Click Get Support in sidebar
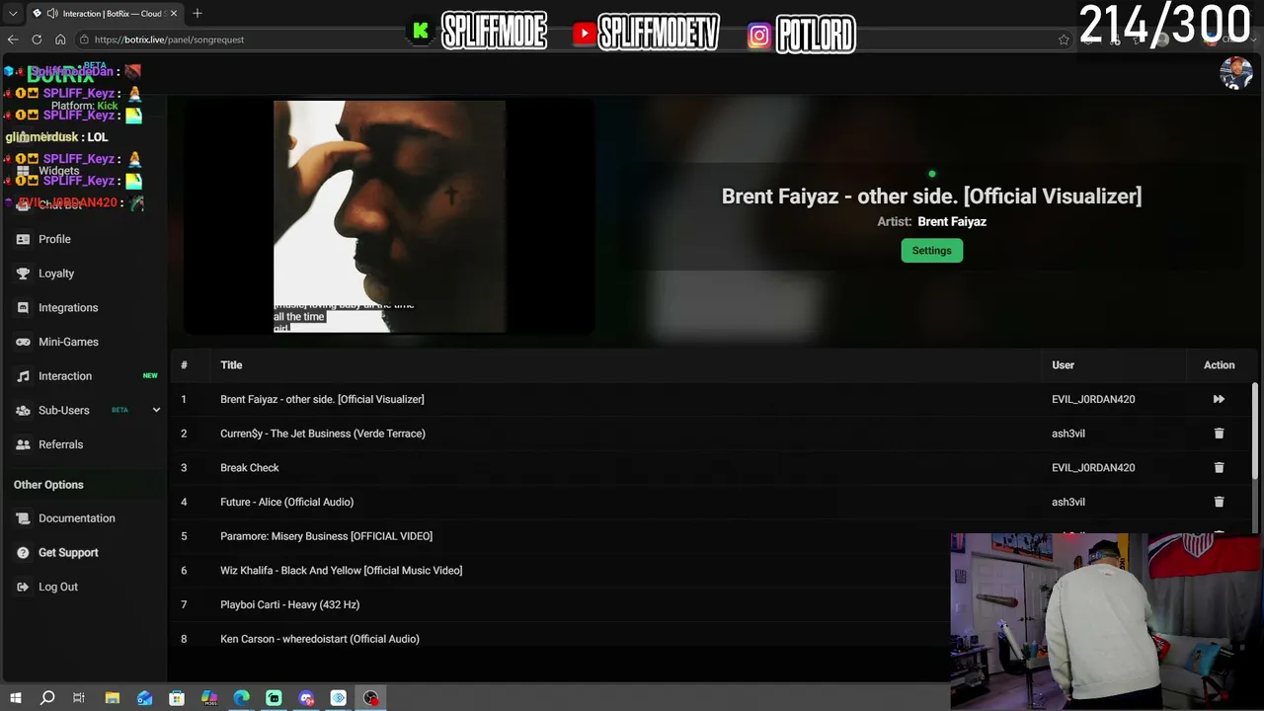Viewport: 1264px width, 711px height. (x=68, y=553)
